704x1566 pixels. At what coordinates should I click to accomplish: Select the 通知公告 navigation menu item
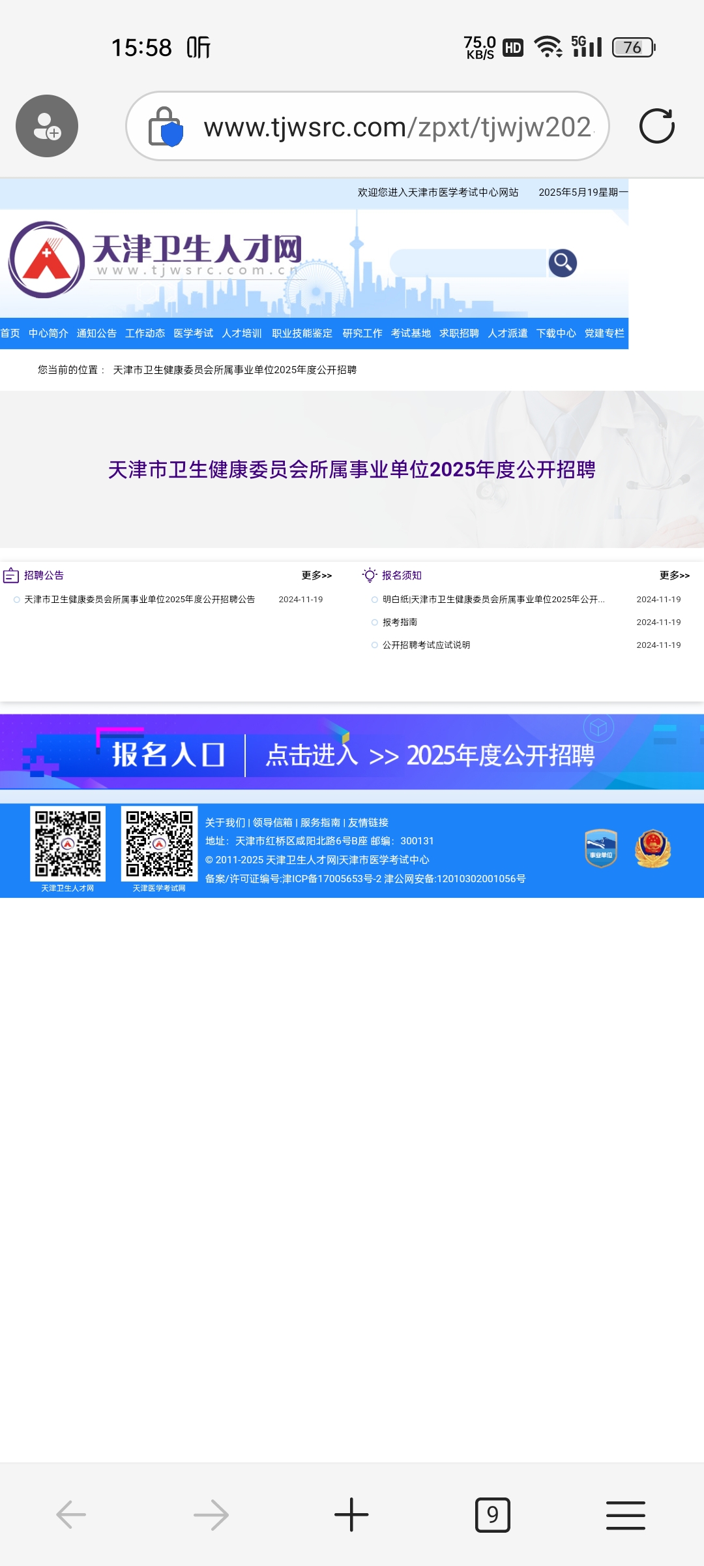96,333
